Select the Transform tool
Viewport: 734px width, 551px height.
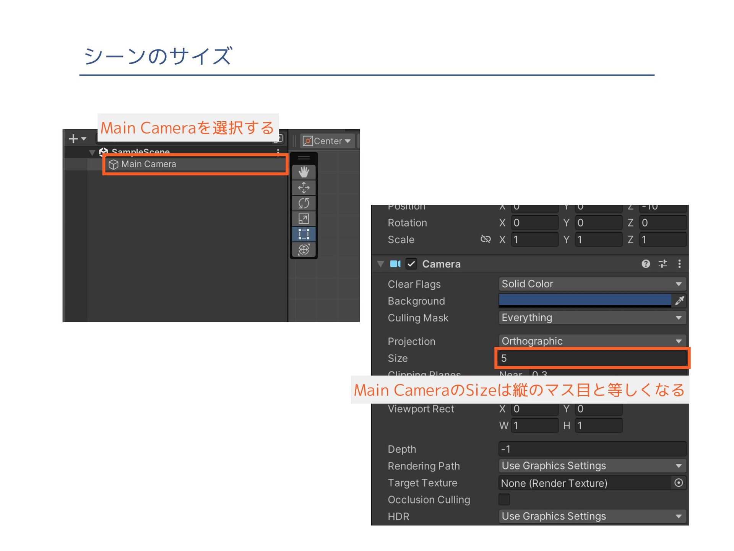(x=304, y=250)
